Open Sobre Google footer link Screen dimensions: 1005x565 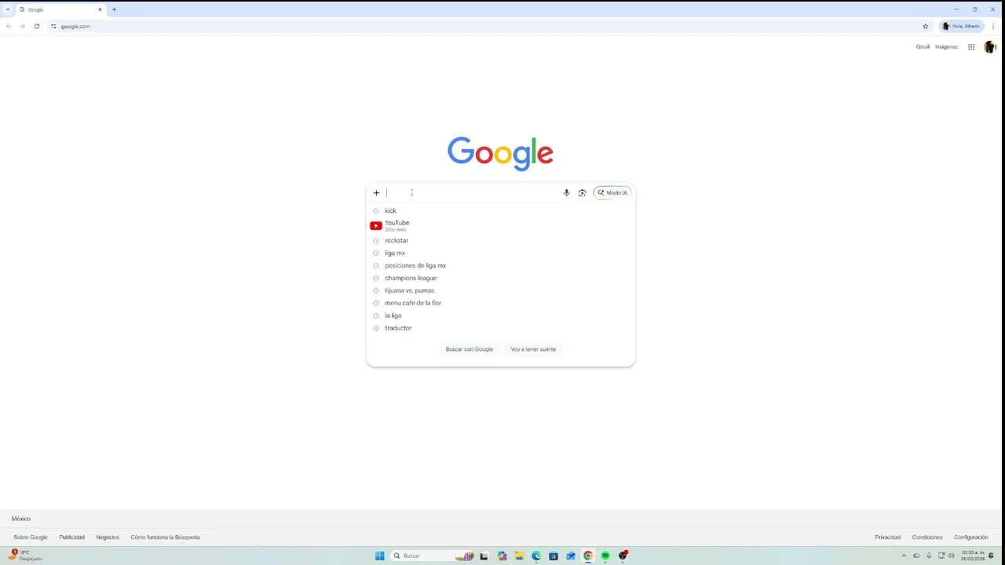(x=31, y=538)
